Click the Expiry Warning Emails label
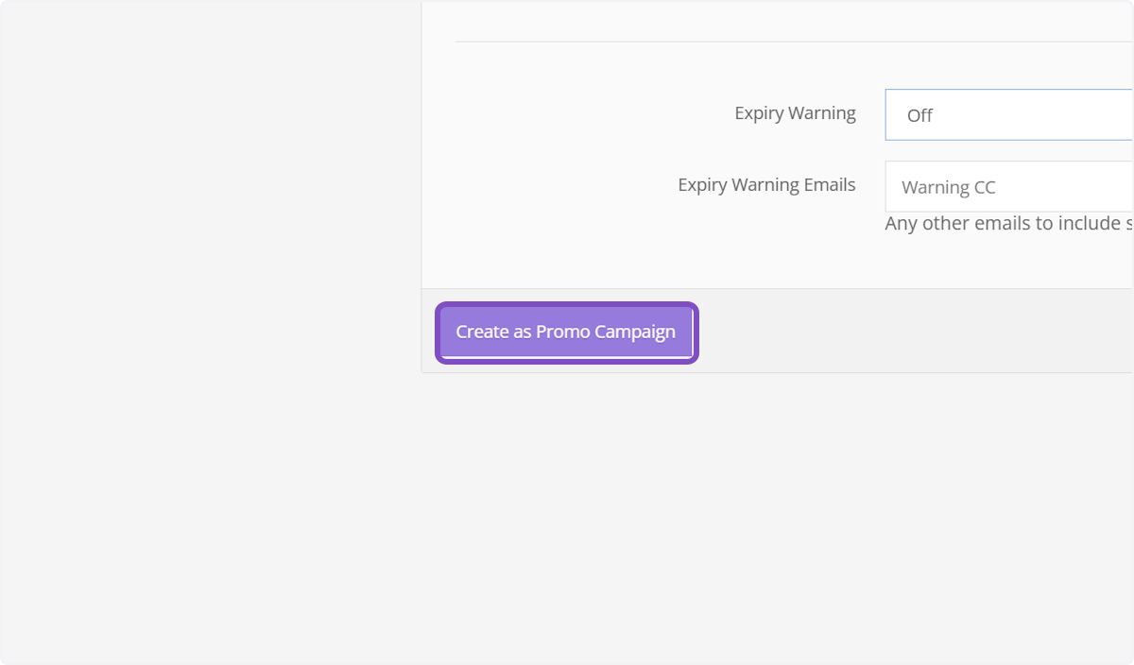The height and width of the screenshot is (665, 1134). 766,185
